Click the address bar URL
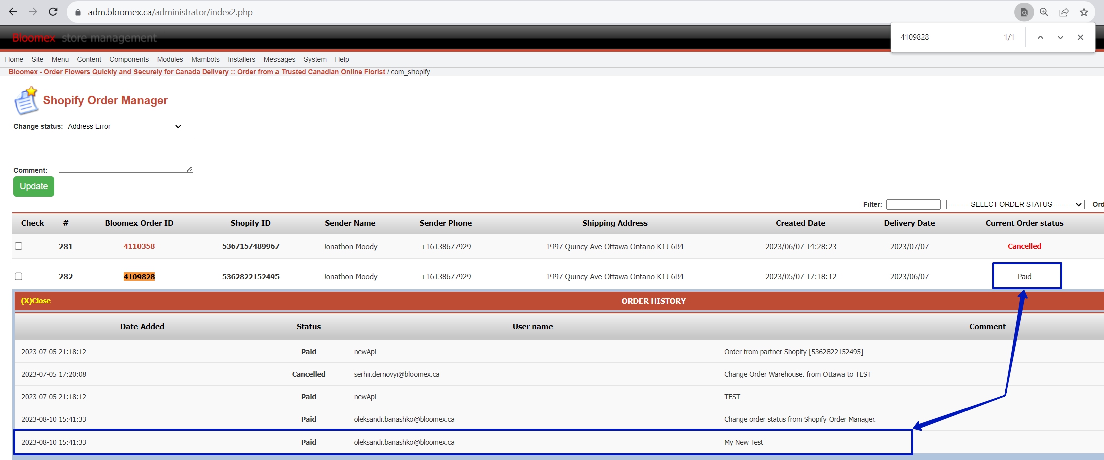 coord(170,12)
